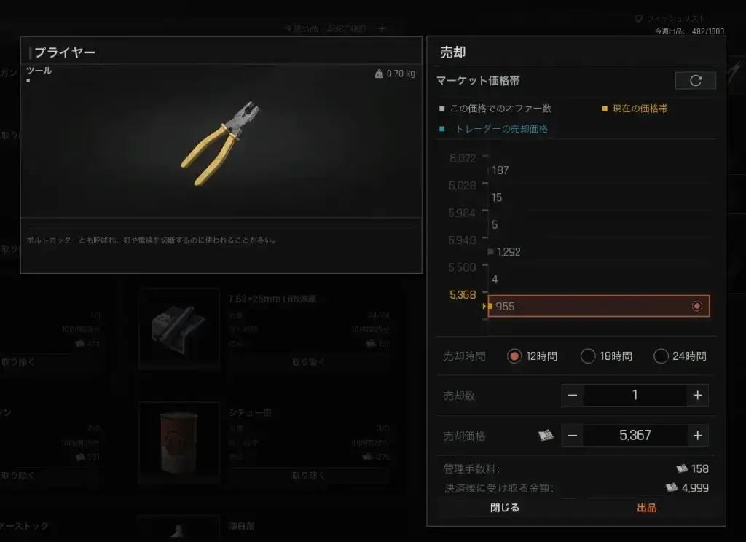The height and width of the screenshot is (542, 746).
Task: Click the sale quantity input field
Action: [635, 395]
